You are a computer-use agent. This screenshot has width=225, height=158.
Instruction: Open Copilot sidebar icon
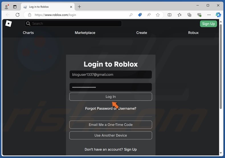[x=218, y=15]
